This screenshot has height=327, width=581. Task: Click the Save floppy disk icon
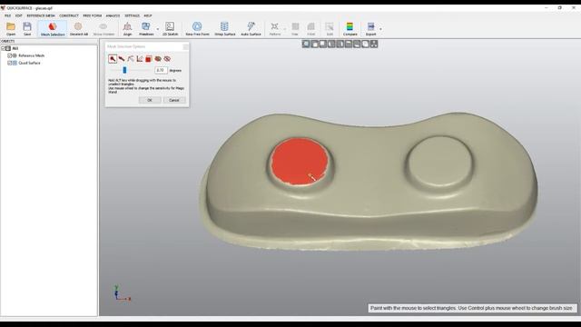(27, 26)
